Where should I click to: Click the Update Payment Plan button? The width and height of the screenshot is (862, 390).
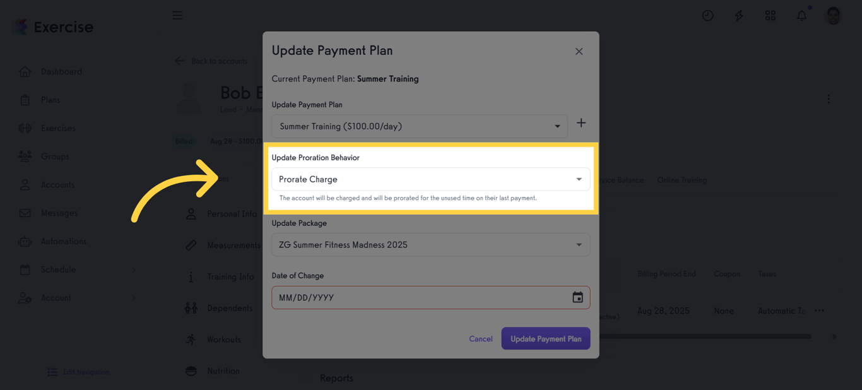(x=545, y=339)
